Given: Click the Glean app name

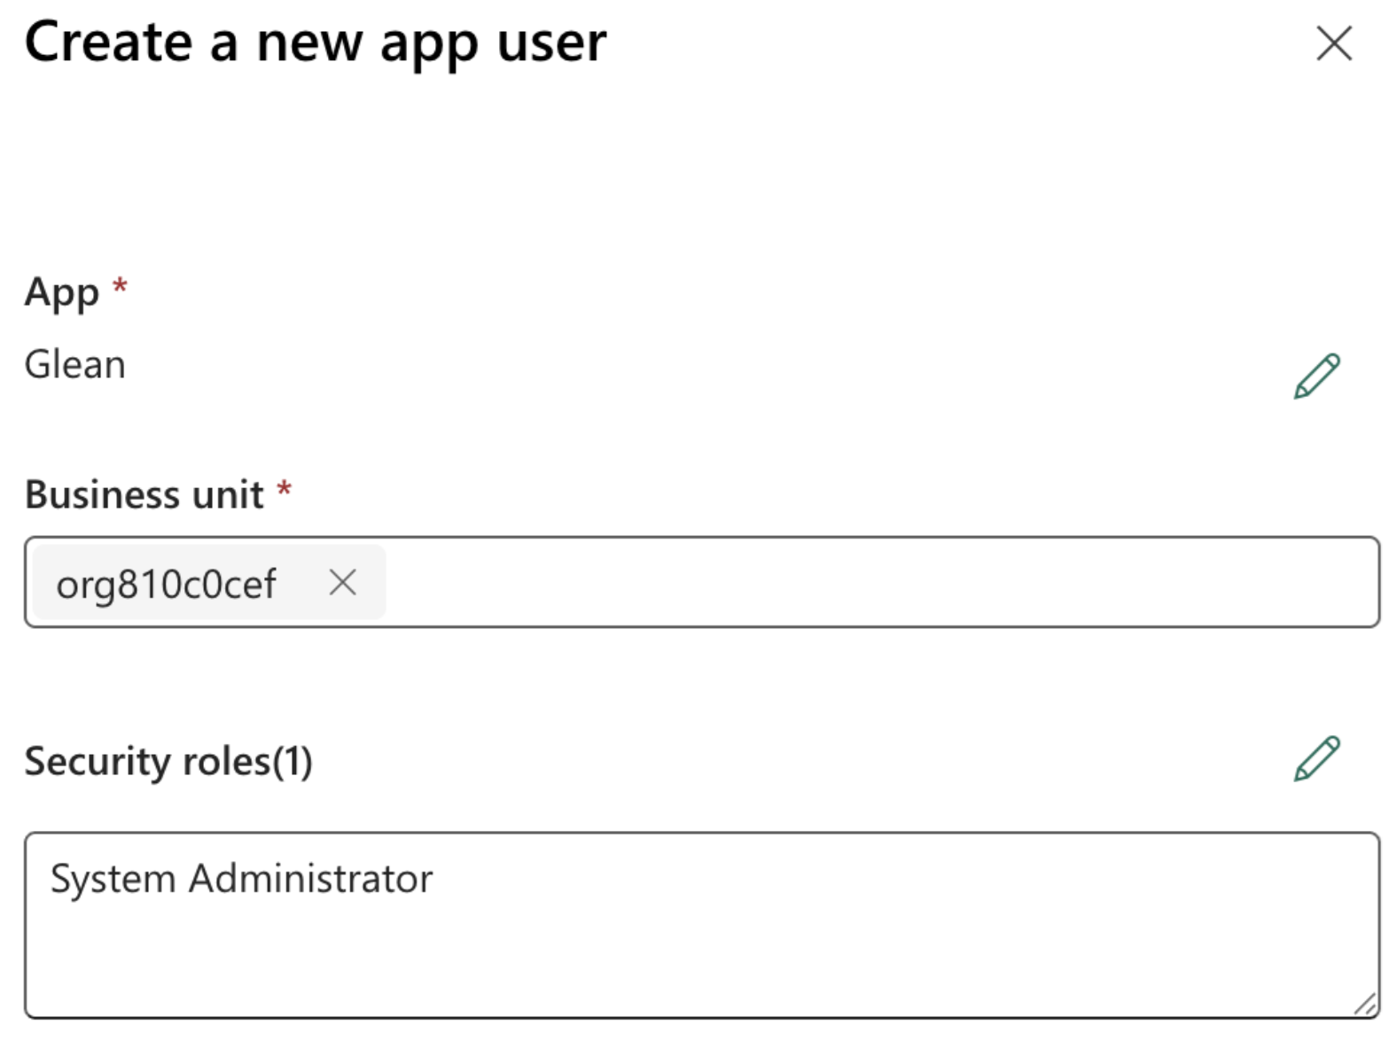Looking at the screenshot, I should (x=75, y=365).
